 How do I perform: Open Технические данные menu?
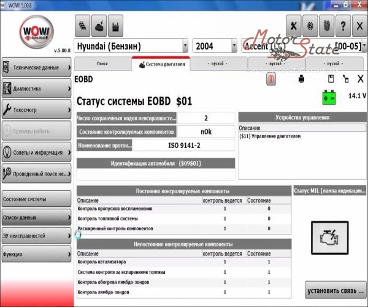pyautogui.click(x=36, y=68)
